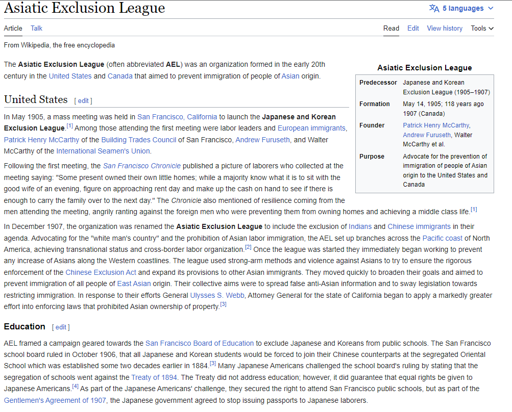Viewport: 512px width, 412px height.
Task: Click citation [1] after Exclusion League
Action: pyautogui.click(x=69, y=125)
